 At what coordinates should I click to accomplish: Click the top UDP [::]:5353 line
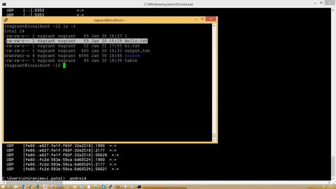(x=45, y=10)
